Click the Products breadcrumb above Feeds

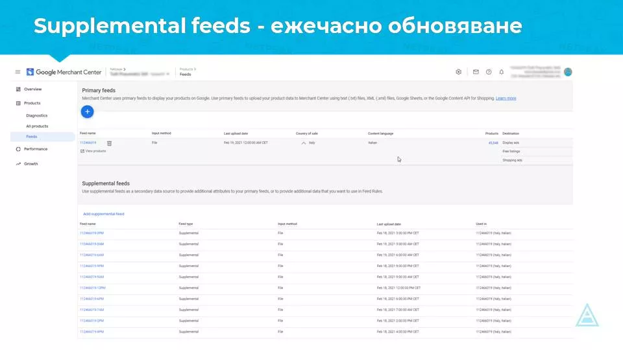tap(188, 69)
